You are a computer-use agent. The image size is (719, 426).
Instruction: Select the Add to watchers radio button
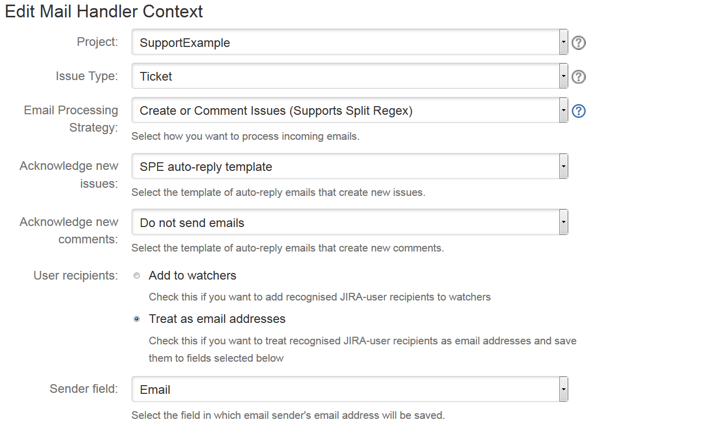pyautogui.click(x=136, y=276)
